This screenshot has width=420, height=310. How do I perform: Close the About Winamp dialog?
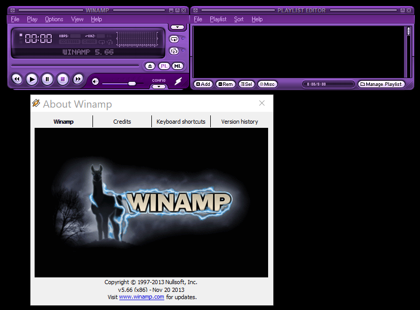tap(262, 103)
